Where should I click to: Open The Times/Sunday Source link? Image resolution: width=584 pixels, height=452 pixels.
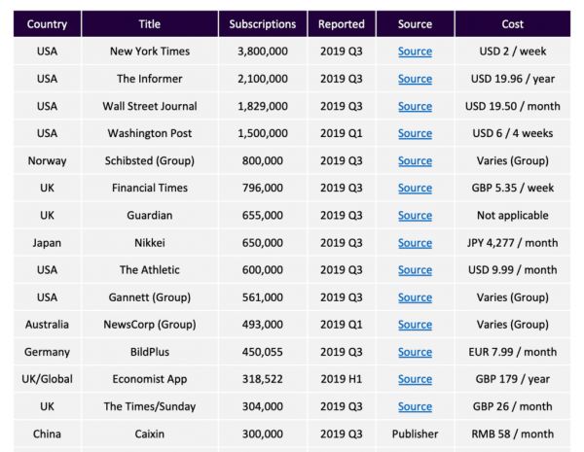point(415,406)
